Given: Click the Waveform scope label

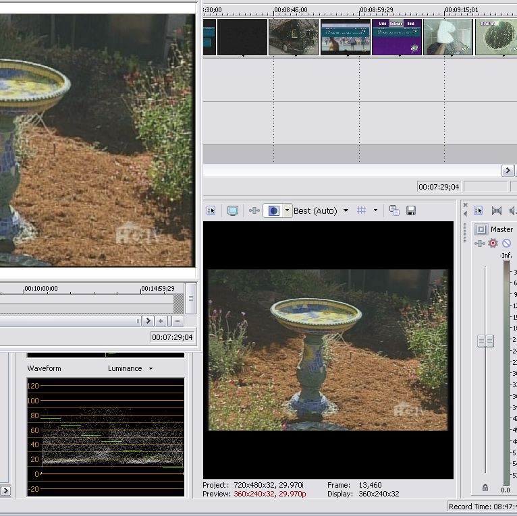Looking at the screenshot, I should pyautogui.click(x=44, y=368).
